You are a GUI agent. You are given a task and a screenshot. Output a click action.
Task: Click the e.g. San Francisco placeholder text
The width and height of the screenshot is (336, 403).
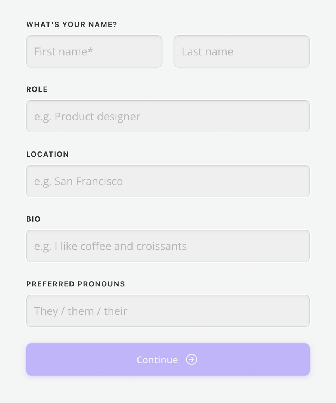78,181
